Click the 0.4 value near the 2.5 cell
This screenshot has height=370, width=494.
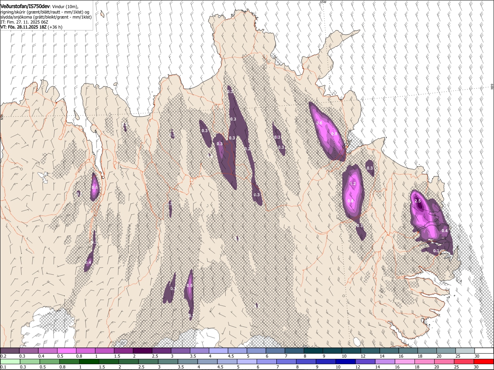click(x=445, y=231)
